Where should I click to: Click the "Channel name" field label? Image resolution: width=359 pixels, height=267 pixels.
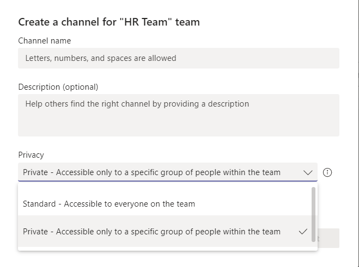(x=44, y=41)
